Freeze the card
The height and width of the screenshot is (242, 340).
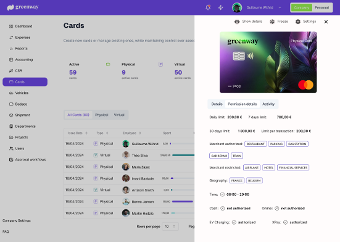(x=279, y=22)
